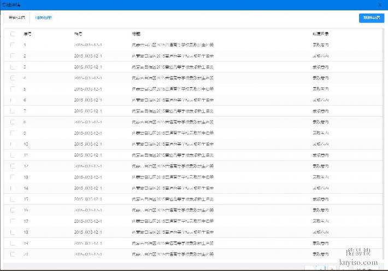Image resolution: width=388 pixels, height=271 pixels.
Task: Tick the select-all checkbox in the table header
Action: coord(13,34)
